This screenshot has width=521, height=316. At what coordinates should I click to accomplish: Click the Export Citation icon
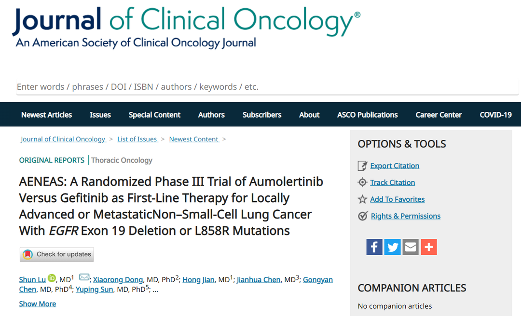tap(362, 166)
